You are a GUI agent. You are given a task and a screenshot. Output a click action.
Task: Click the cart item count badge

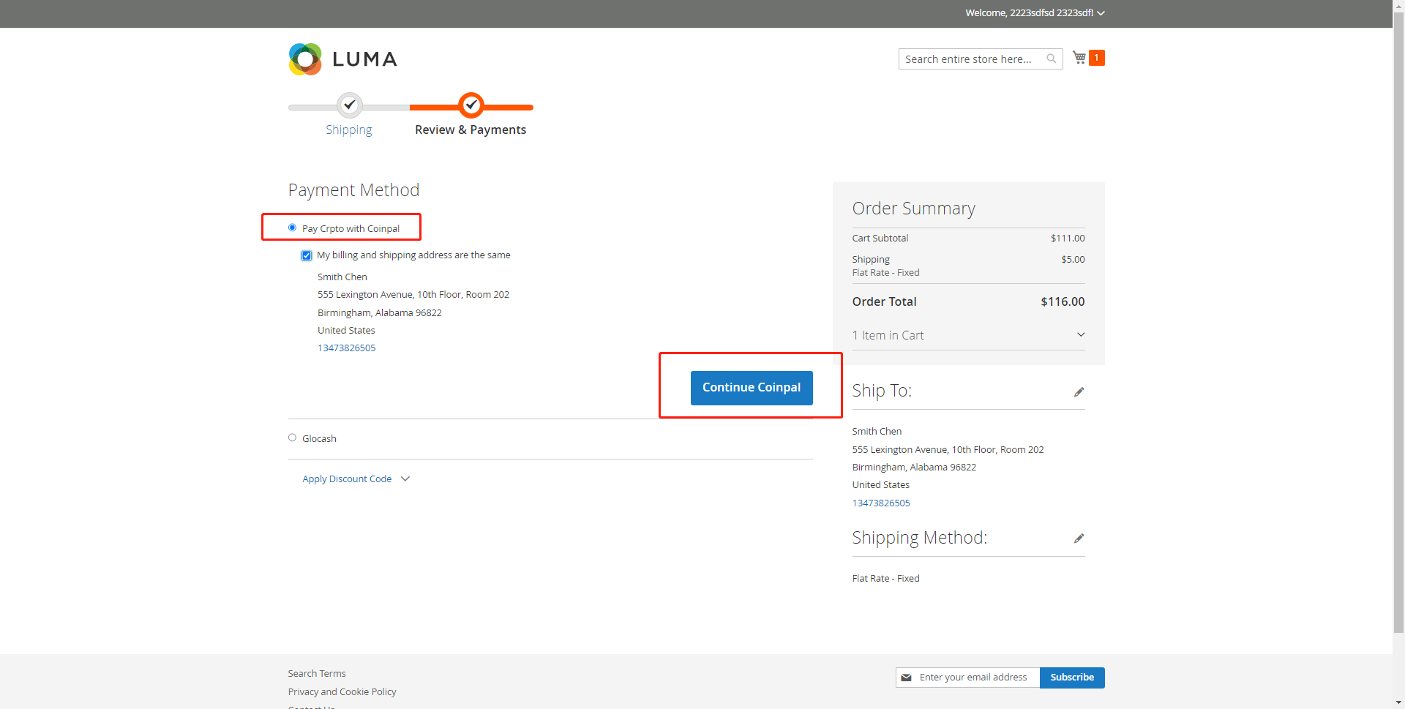tap(1097, 58)
